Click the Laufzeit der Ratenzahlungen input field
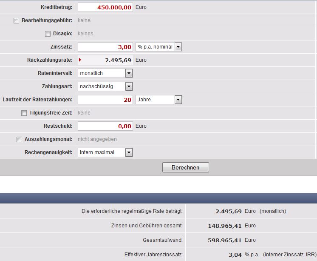This screenshot has height=261, width=317. [x=105, y=100]
